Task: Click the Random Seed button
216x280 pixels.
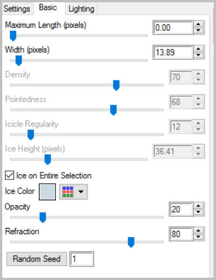Action: [x=37, y=259]
